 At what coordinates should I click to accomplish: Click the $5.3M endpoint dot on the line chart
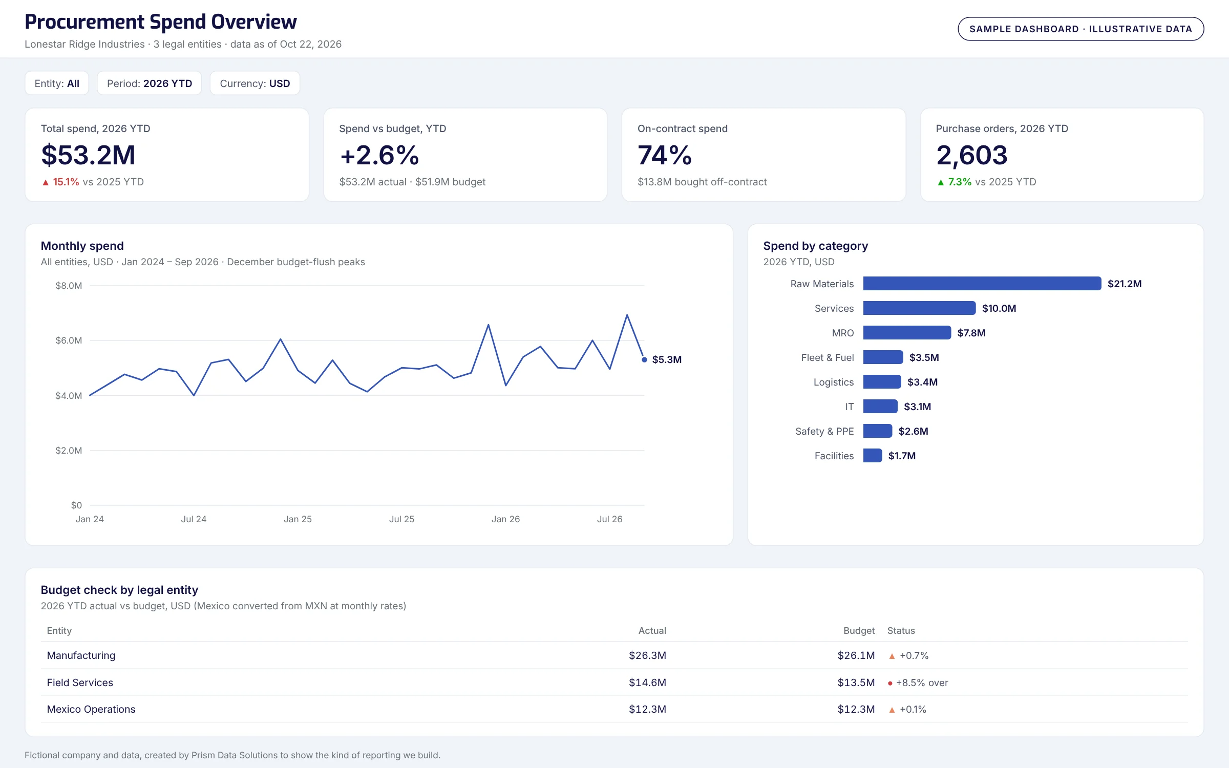coord(644,360)
